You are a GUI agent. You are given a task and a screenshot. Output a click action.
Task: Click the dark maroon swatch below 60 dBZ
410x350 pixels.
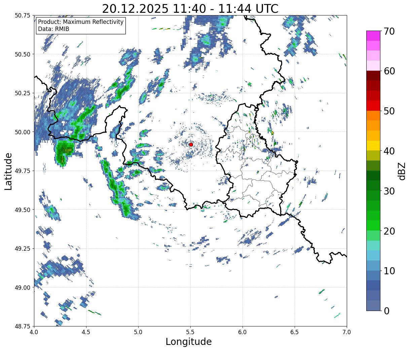tap(373, 76)
